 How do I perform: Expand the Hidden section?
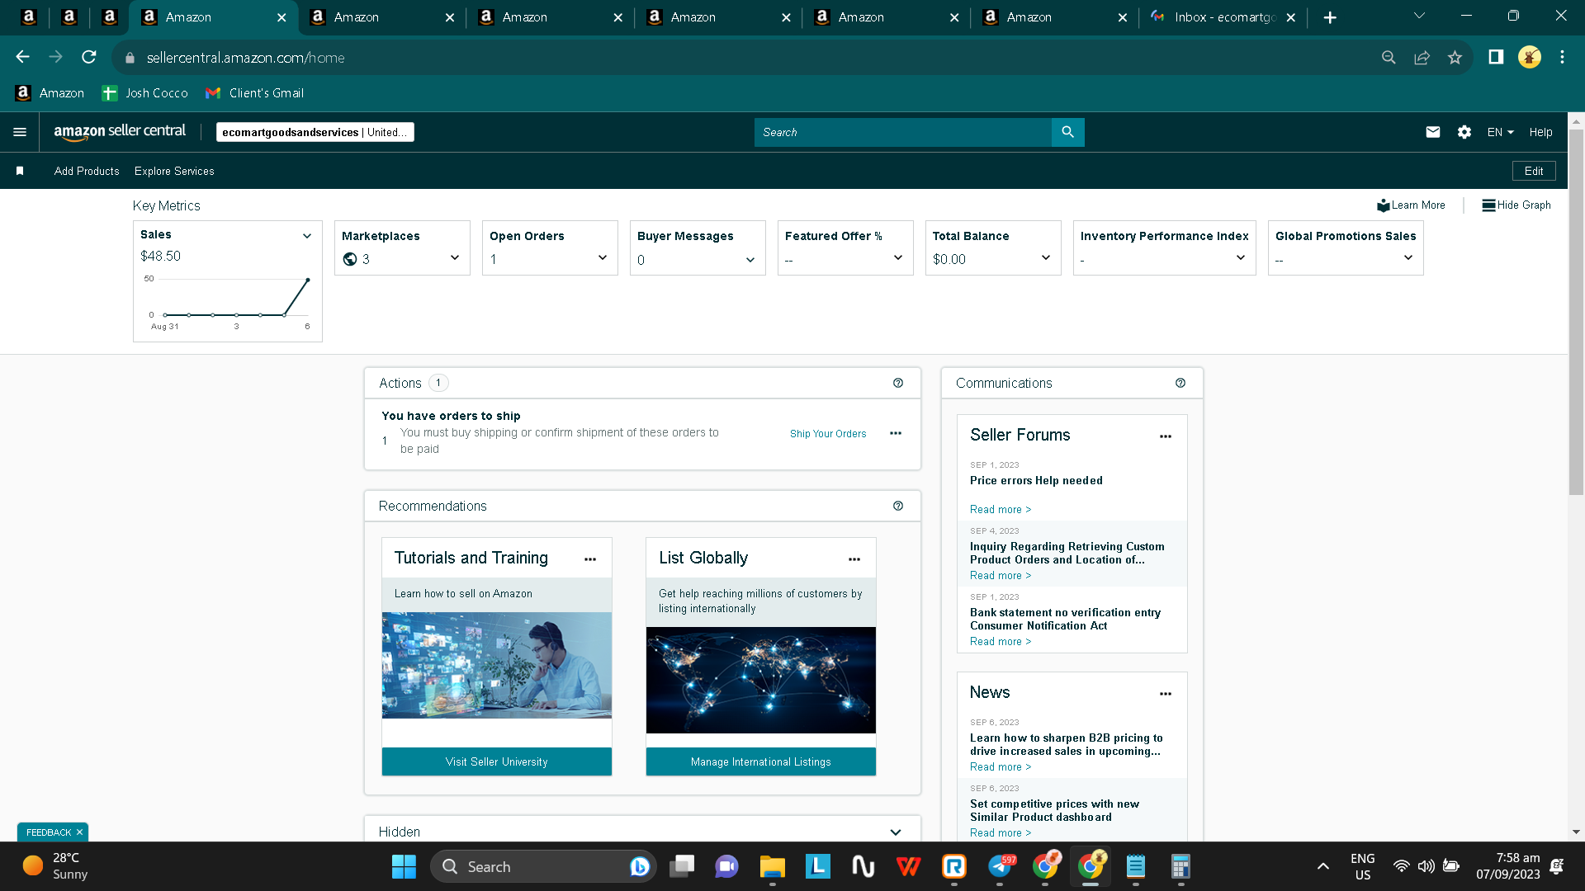(x=896, y=832)
